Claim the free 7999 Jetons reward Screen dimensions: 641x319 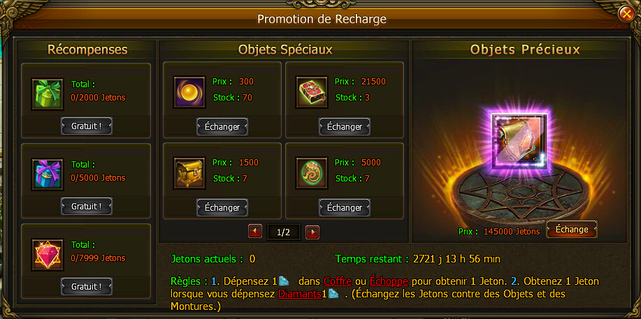87,287
